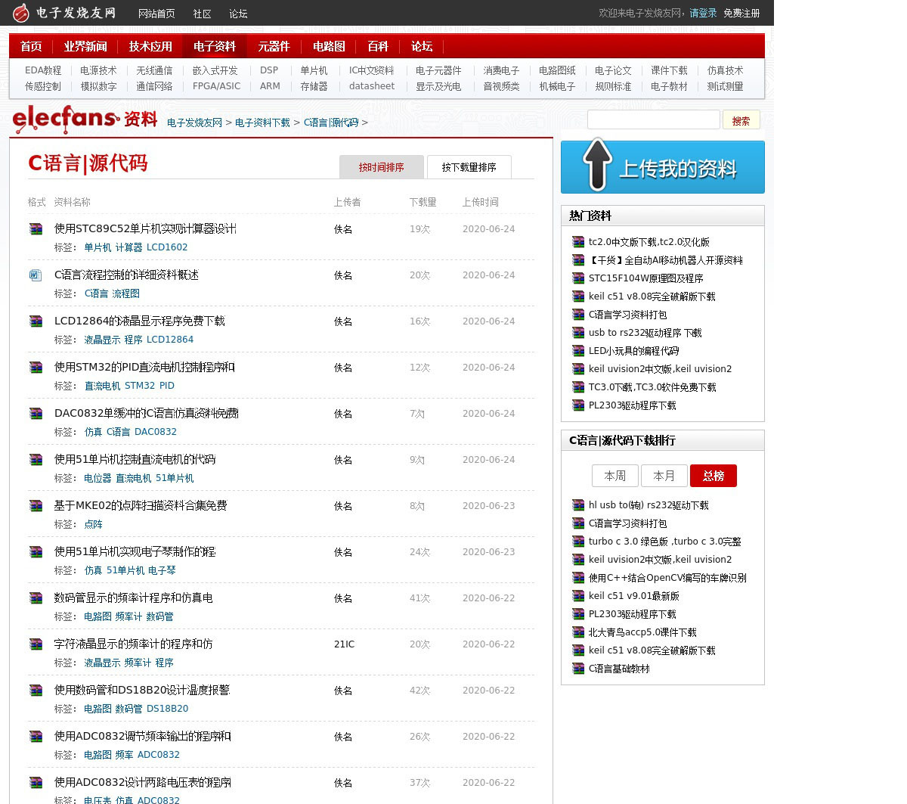Open the EDA教程 subcategory link

(x=43, y=70)
